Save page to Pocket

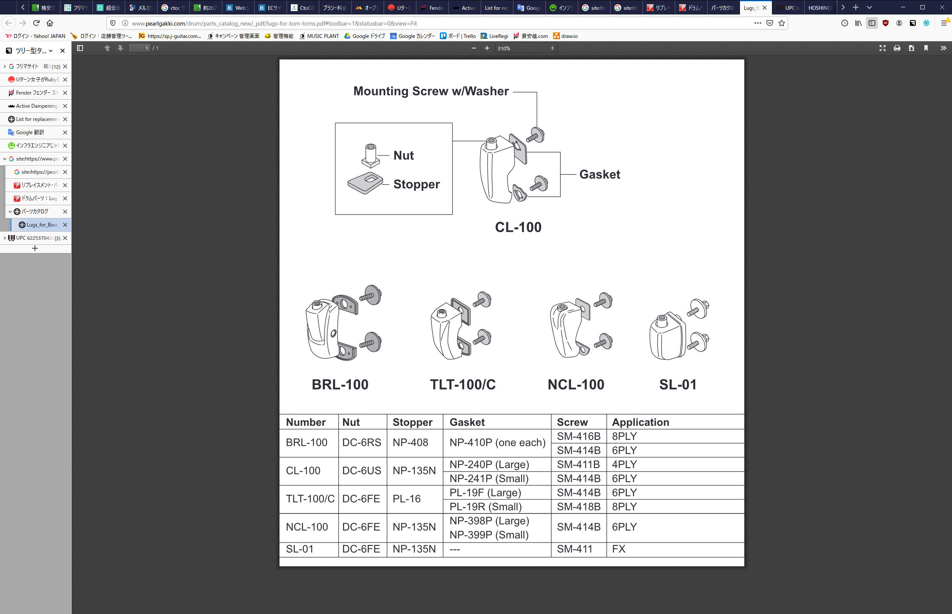coord(770,23)
